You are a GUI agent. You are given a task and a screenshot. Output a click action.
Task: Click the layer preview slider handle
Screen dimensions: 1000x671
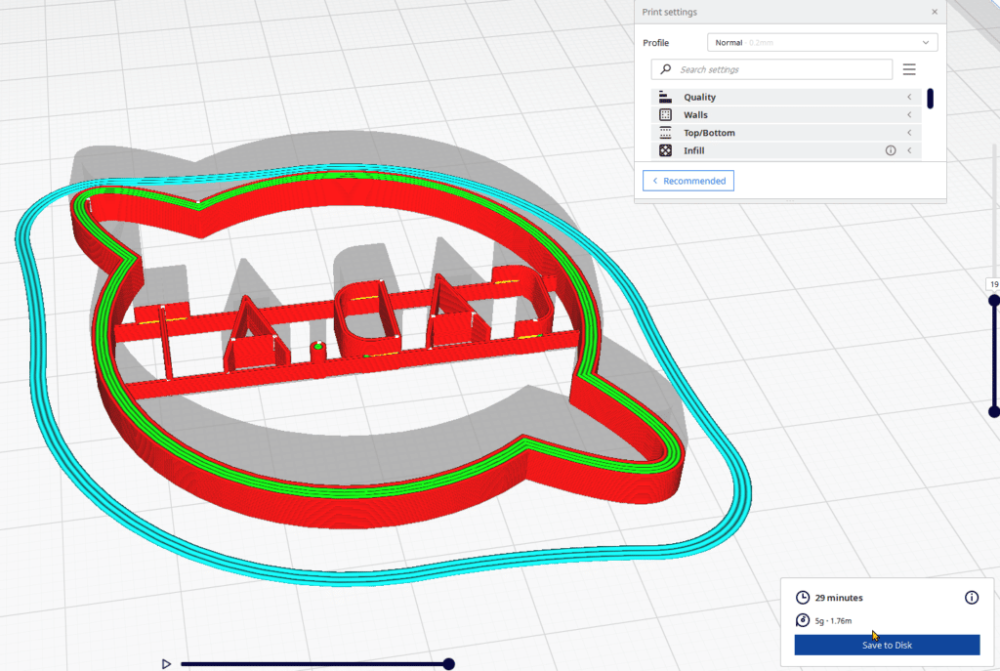tap(447, 663)
